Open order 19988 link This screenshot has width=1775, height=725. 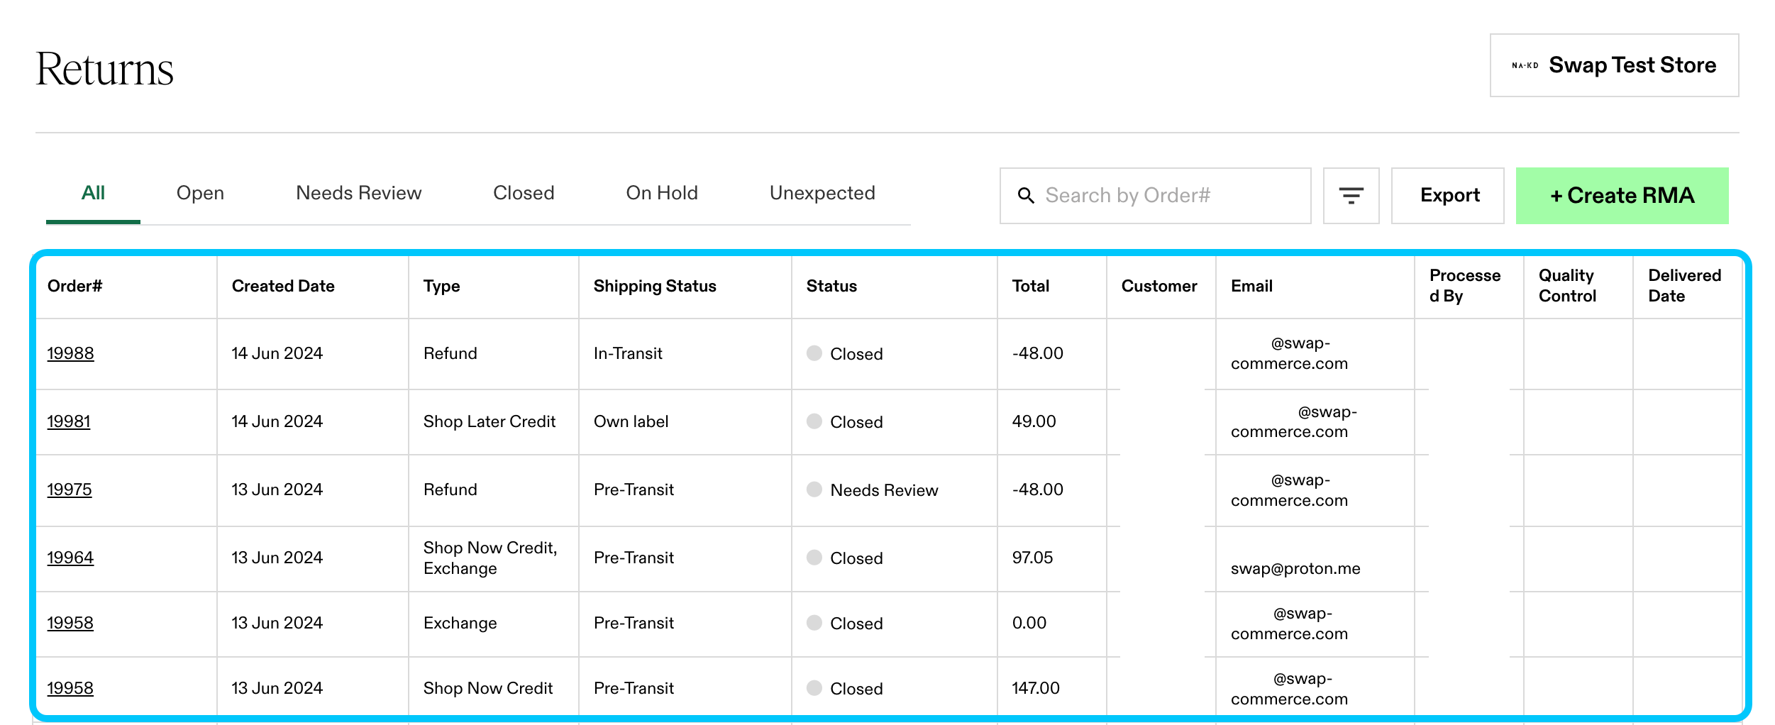point(70,353)
